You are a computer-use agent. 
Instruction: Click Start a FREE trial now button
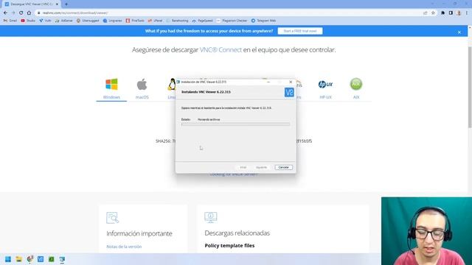click(300, 31)
